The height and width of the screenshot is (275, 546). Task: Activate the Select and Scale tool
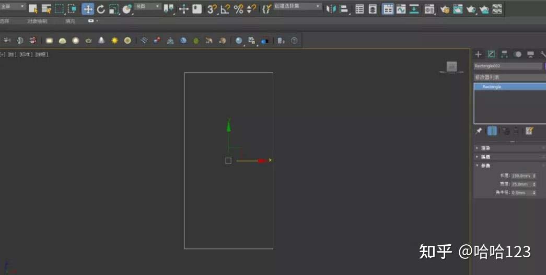114,9
